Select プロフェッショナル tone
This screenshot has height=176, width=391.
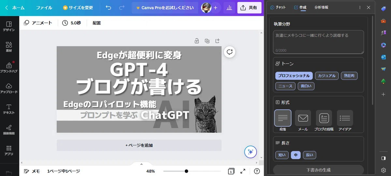(294, 76)
